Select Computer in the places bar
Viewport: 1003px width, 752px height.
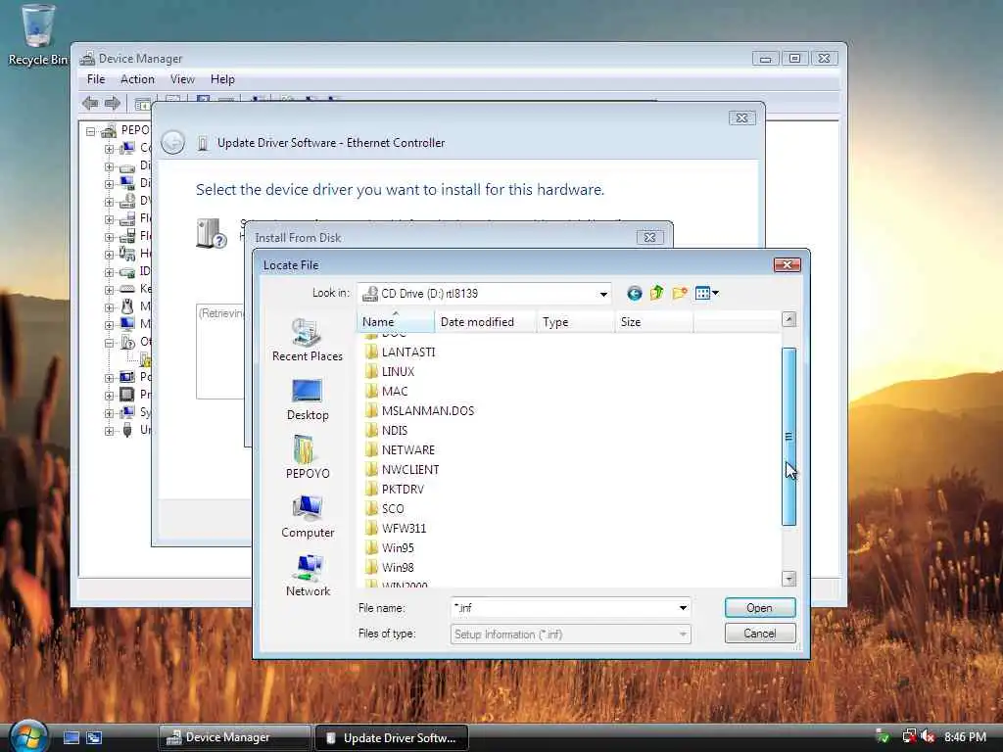(x=307, y=517)
